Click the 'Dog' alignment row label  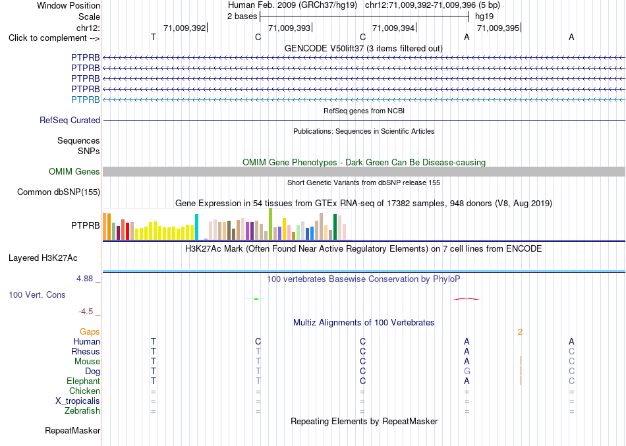(x=92, y=372)
